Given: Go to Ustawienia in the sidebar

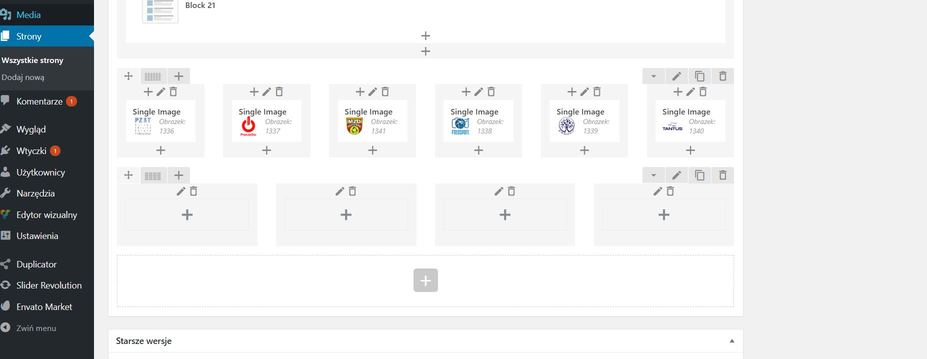Looking at the screenshot, I should pos(37,236).
